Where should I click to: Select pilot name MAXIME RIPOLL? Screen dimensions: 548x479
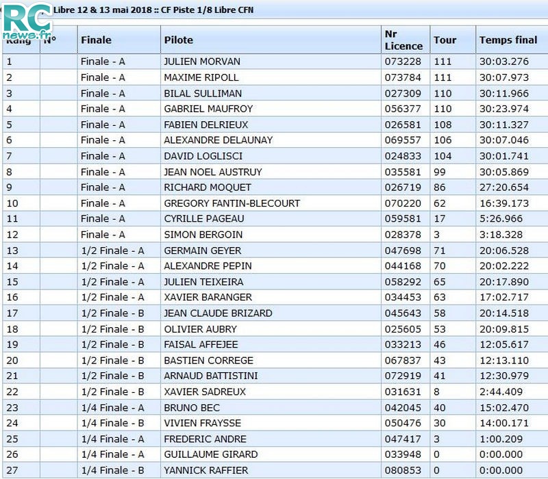(201, 77)
